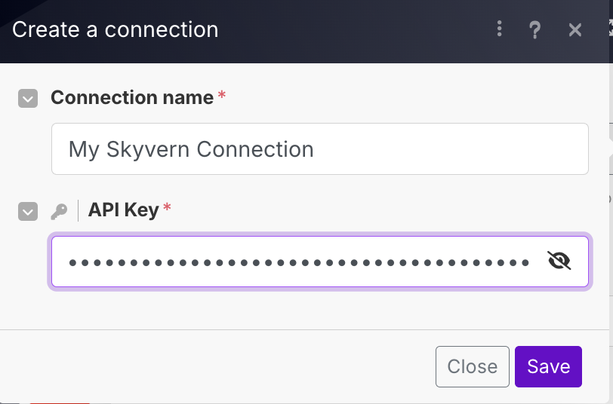Reveal the API key with the eye icon
The image size is (613, 404).
(559, 262)
